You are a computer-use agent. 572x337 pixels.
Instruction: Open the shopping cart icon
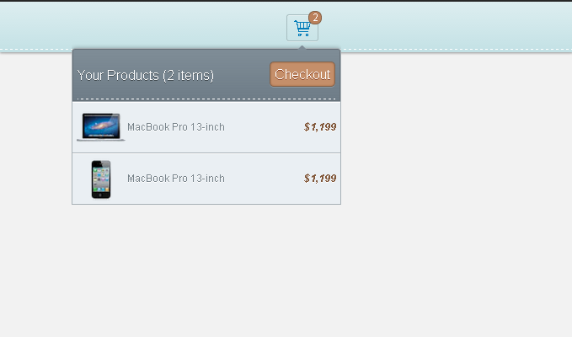pos(302,28)
